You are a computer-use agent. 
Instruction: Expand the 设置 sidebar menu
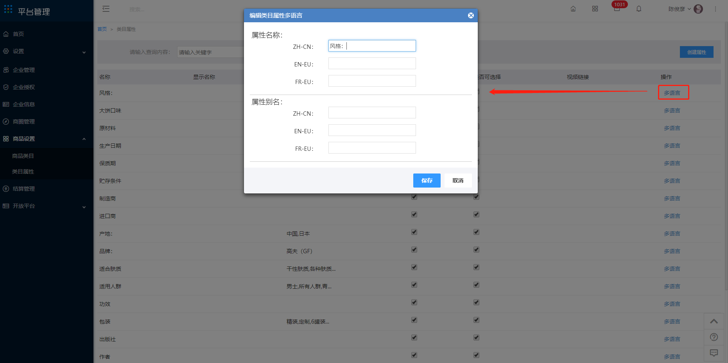coord(47,51)
